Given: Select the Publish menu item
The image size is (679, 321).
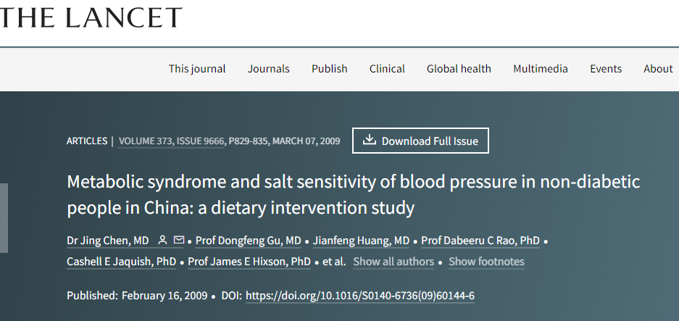Looking at the screenshot, I should [x=330, y=69].
